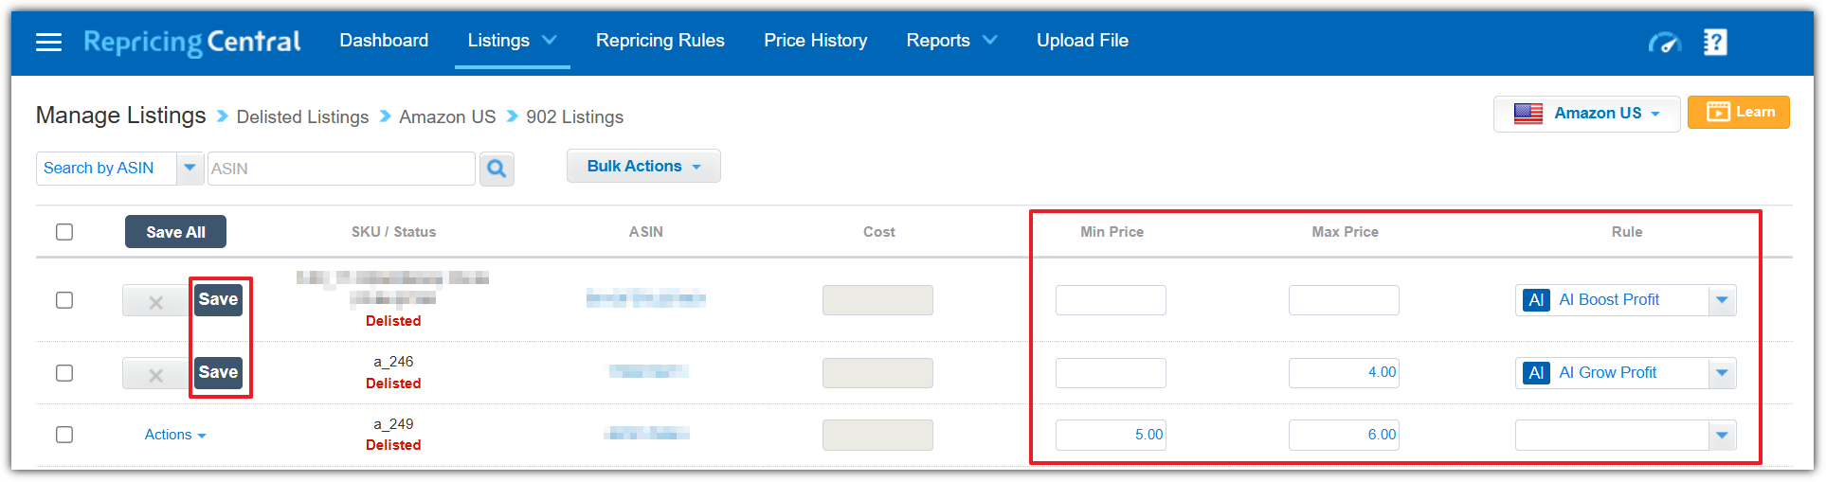Toggle the select-all checkbox in header

[x=64, y=232]
